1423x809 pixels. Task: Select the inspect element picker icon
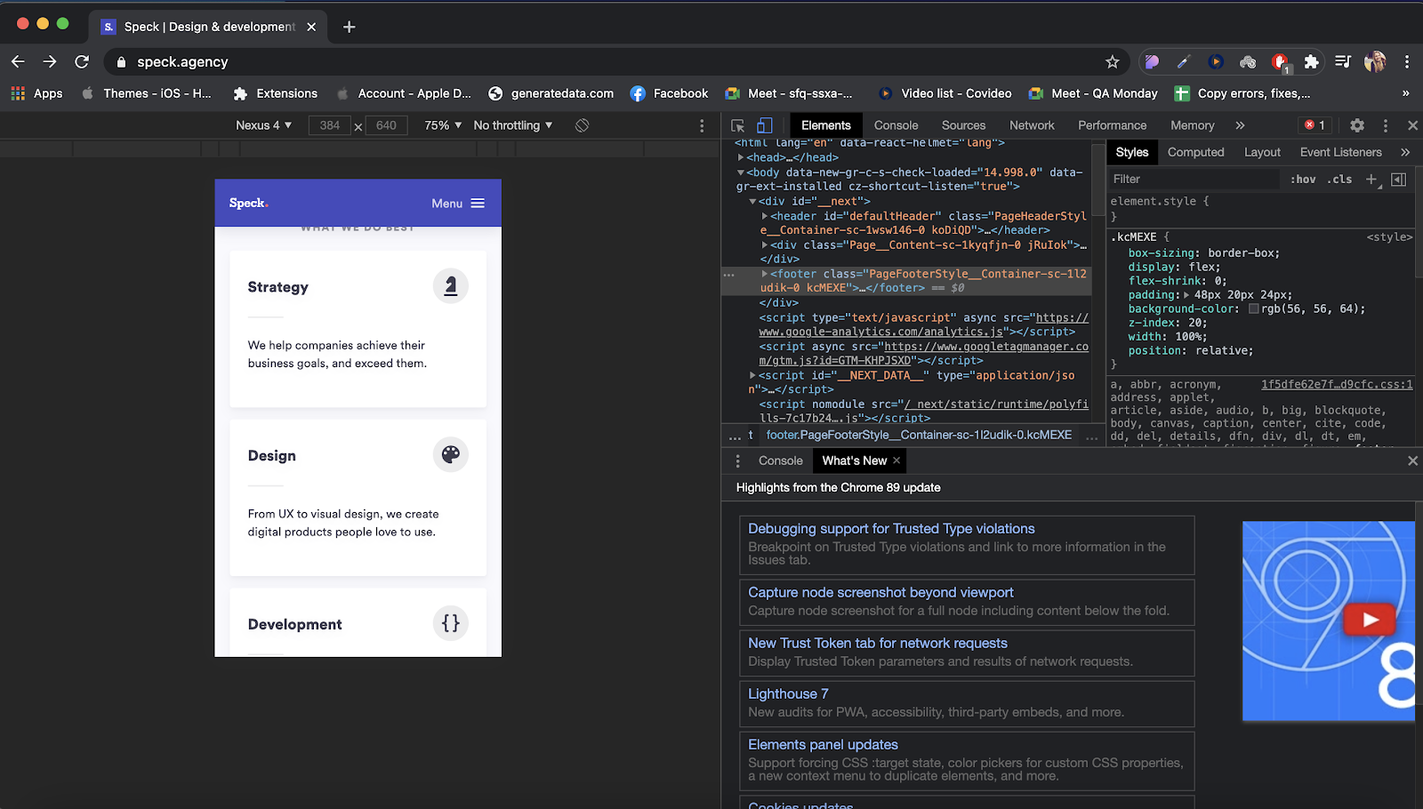point(737,125)
